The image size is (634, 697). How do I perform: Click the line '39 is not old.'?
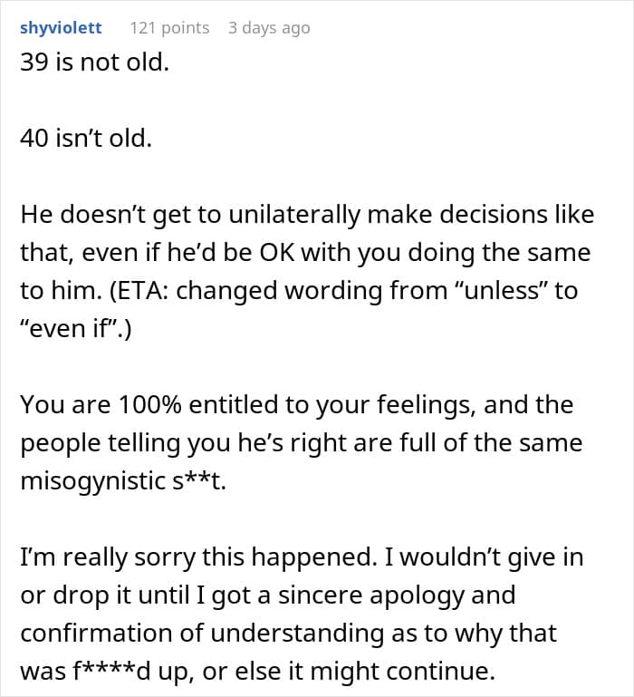click(94, 63)
